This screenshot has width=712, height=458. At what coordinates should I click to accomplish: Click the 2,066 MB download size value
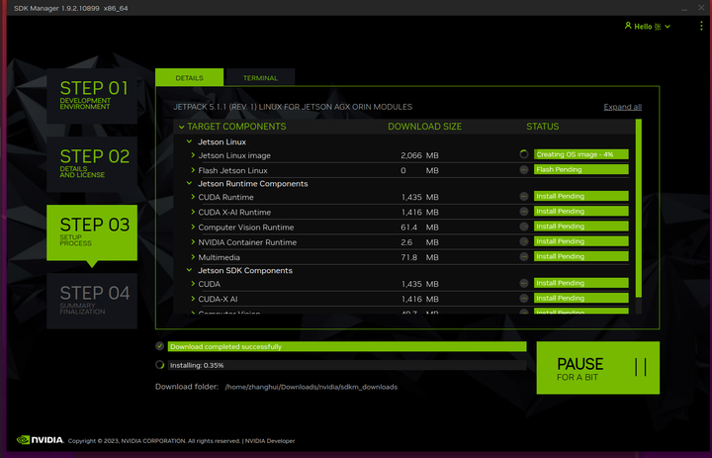pos(419,155)
